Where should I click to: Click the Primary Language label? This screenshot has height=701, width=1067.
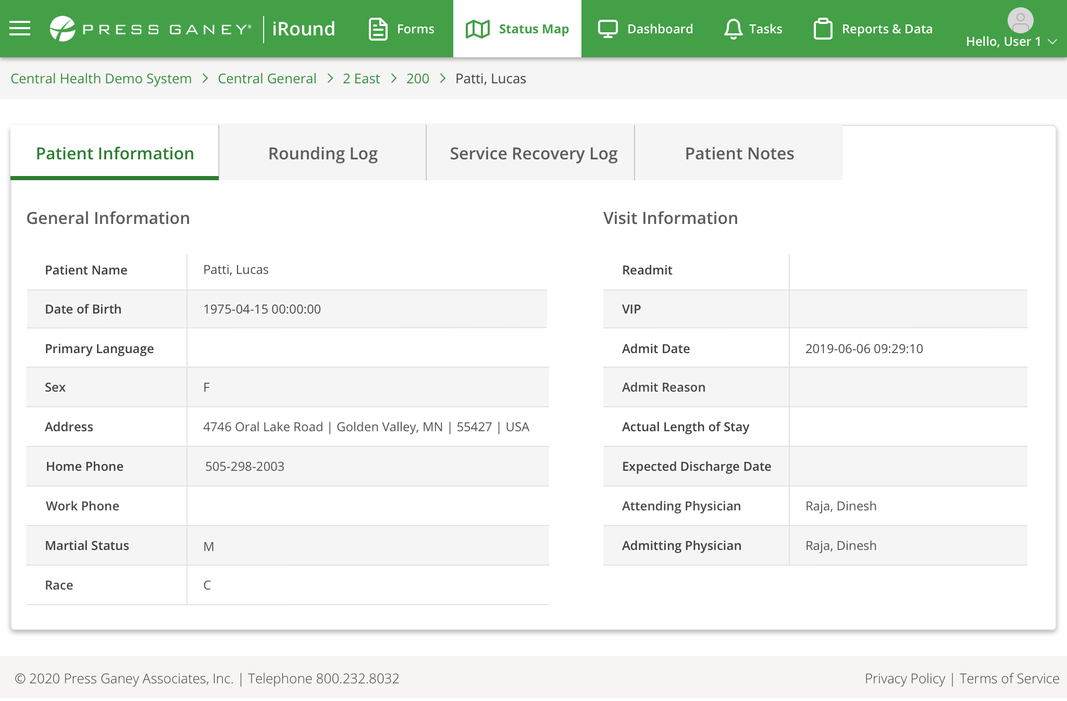coord(100,349)
